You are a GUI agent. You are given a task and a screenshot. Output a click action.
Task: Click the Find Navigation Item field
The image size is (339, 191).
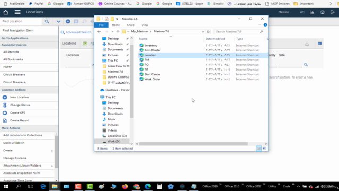point(29,31)
